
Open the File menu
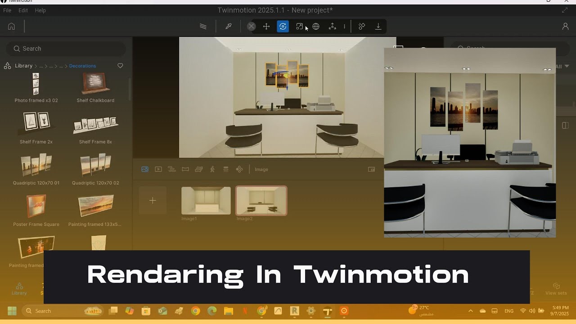tap(7, 10)
